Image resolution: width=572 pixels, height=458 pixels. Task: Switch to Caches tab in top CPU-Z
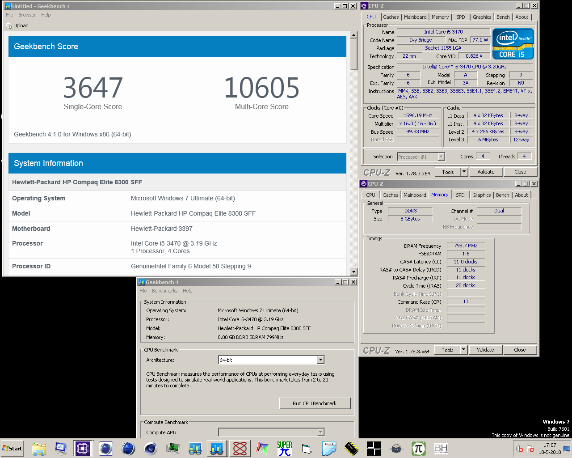click(x=391, y=17)
